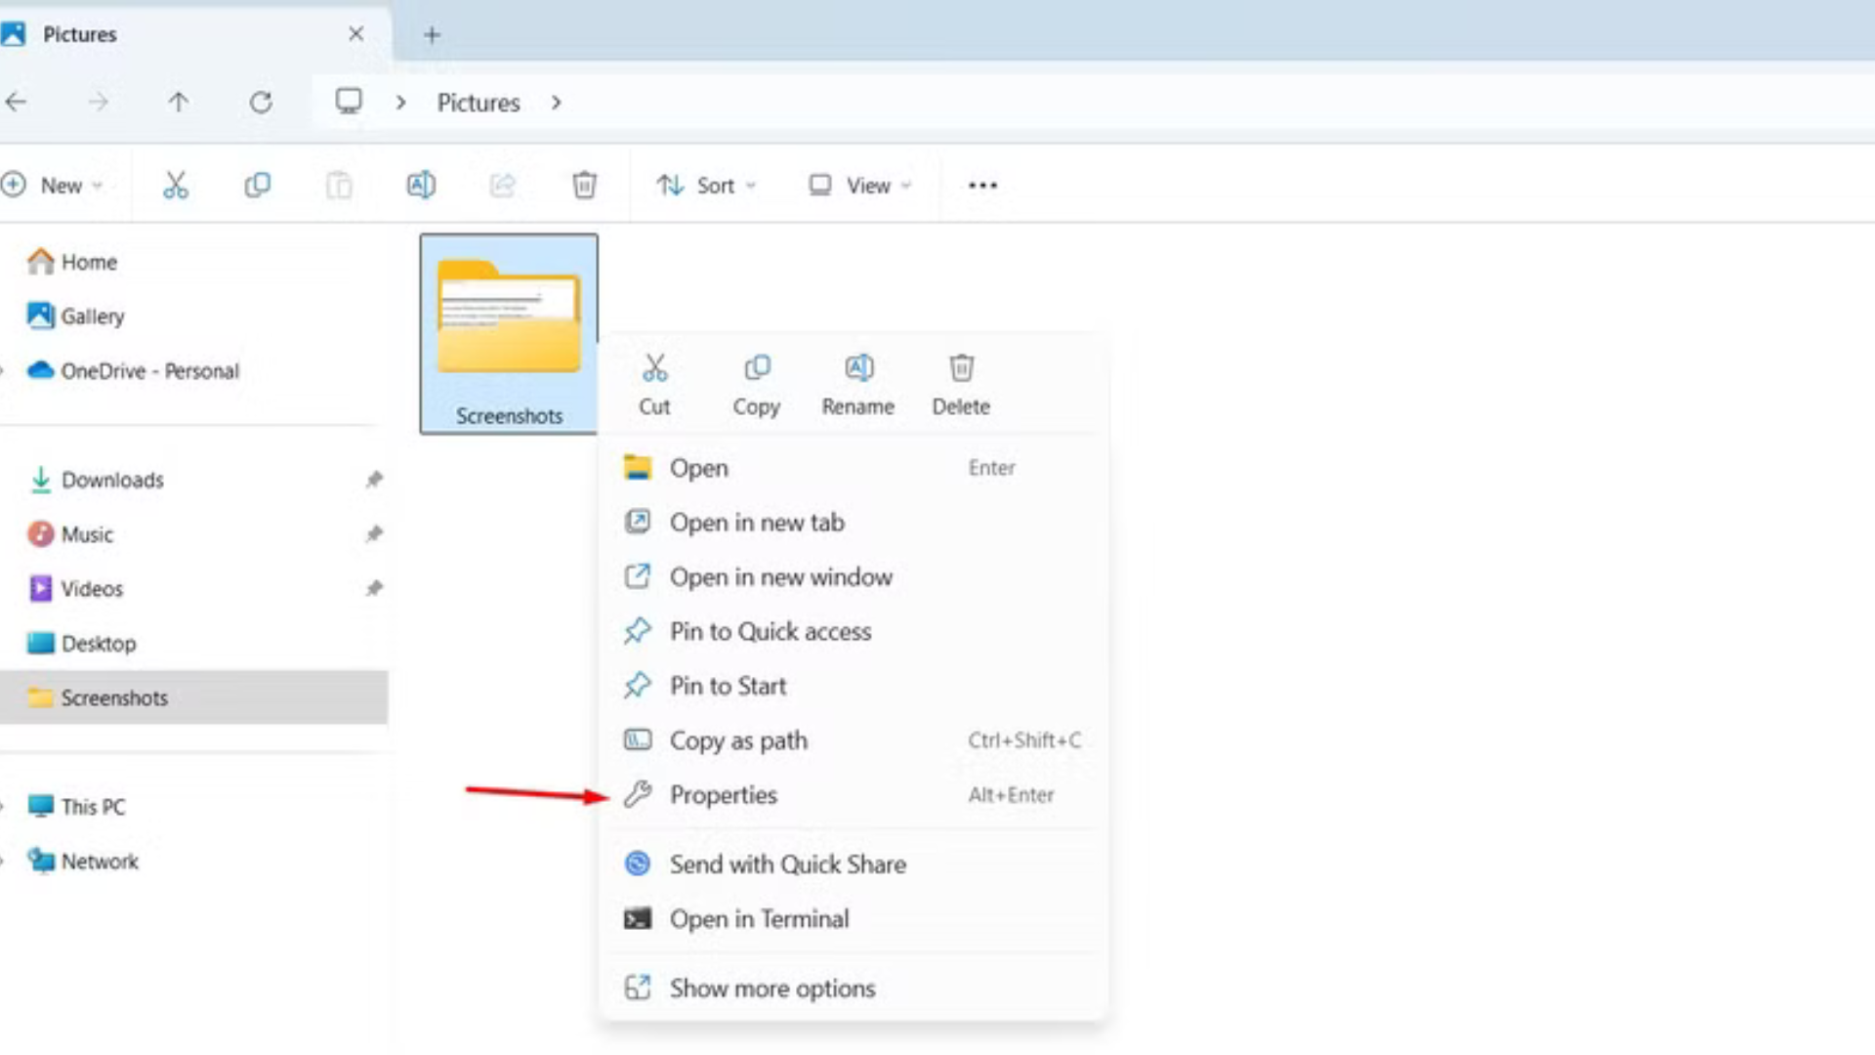The height and width of the screenshot is (1055, 1875).
Task: Click the Rename icon in context menu
Action: pyautogui.click(x=858, y=370)
